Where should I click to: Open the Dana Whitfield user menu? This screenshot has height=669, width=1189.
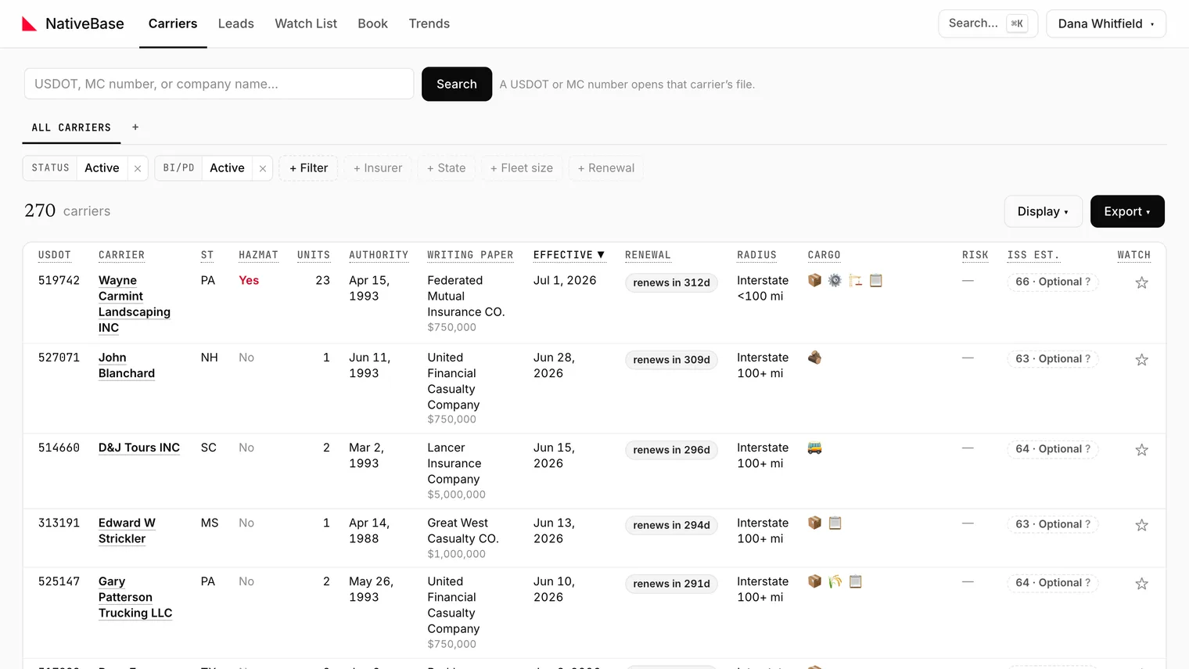coord(1106,23)
